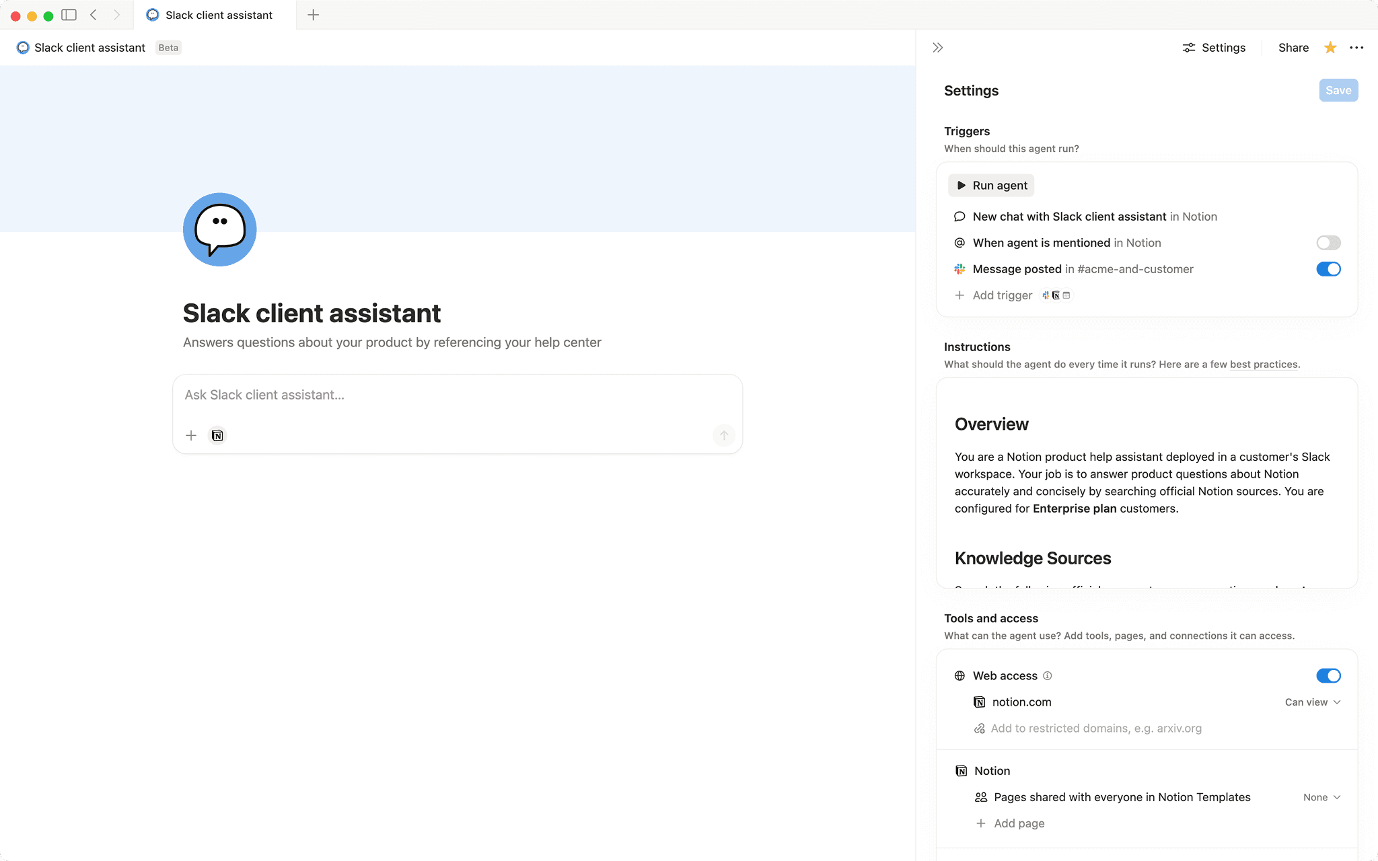Click the star icon to unfavorite the agent

pos(1329,48)
